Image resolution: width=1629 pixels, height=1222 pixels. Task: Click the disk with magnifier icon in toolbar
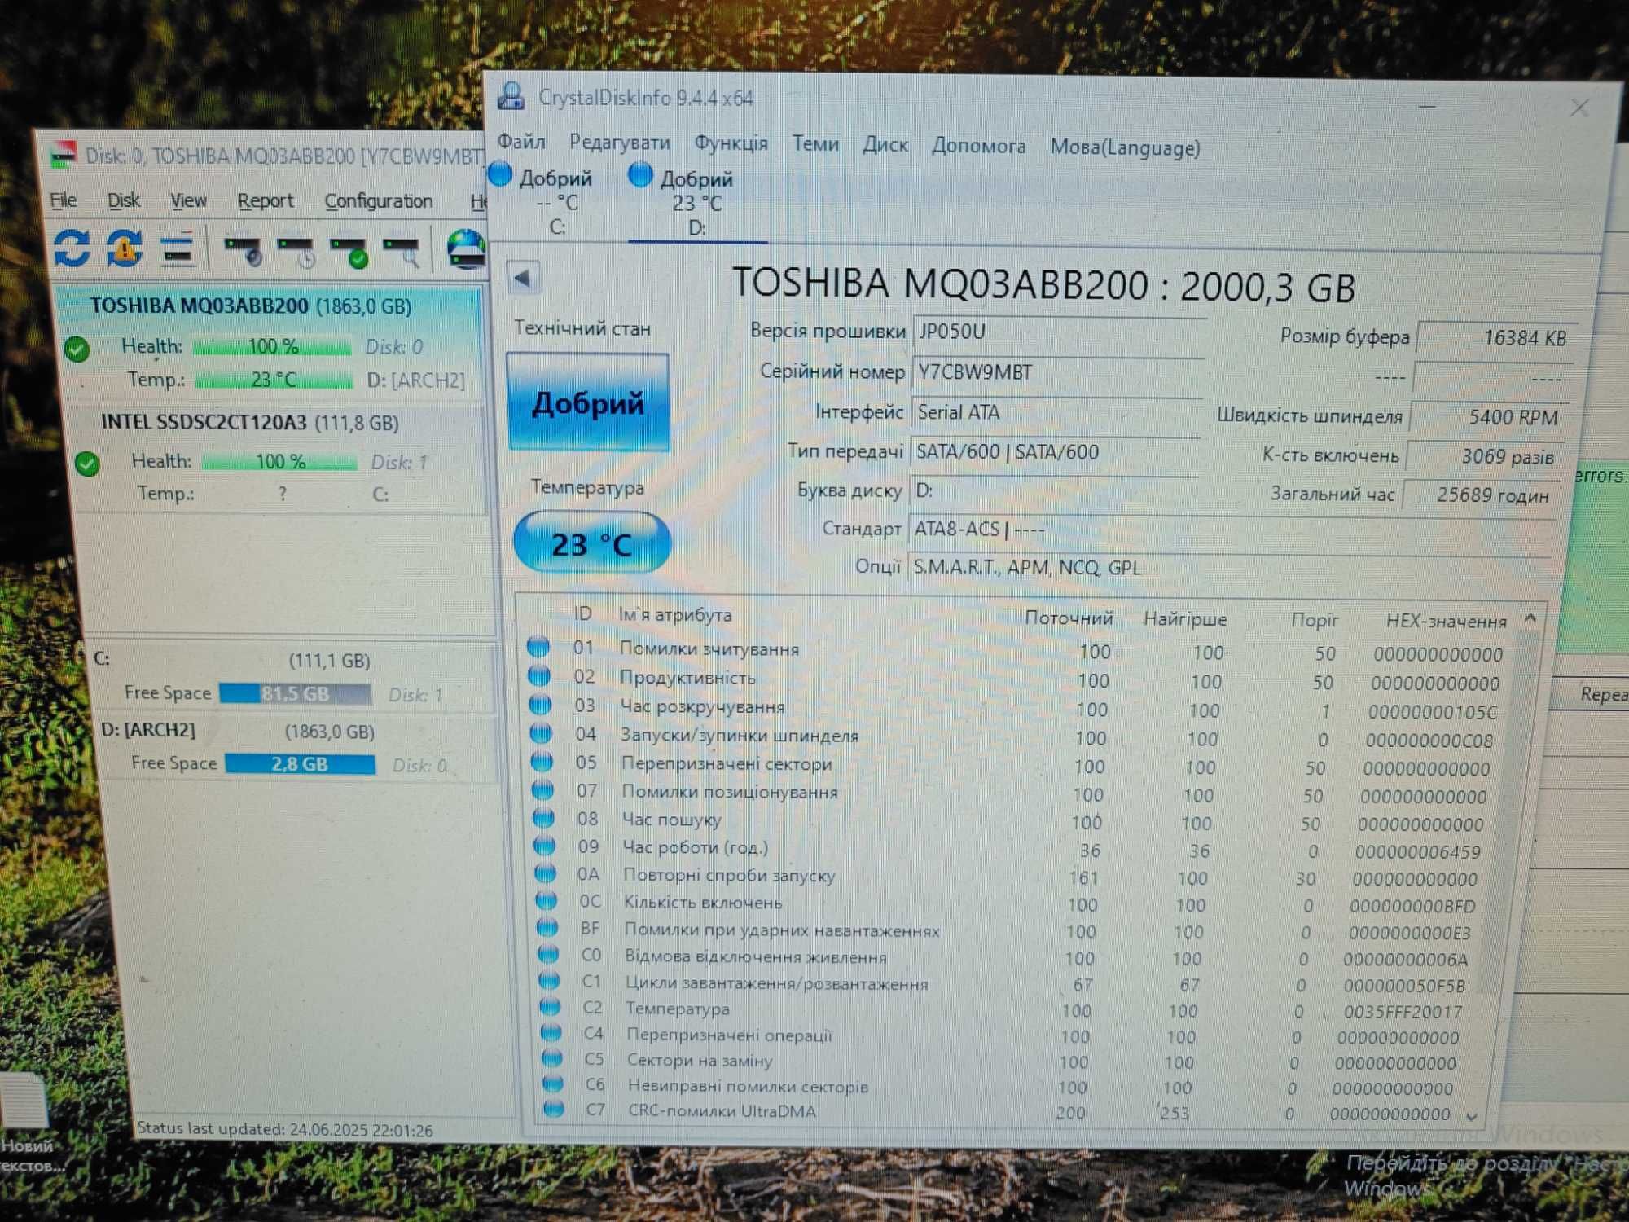[402, 252]
